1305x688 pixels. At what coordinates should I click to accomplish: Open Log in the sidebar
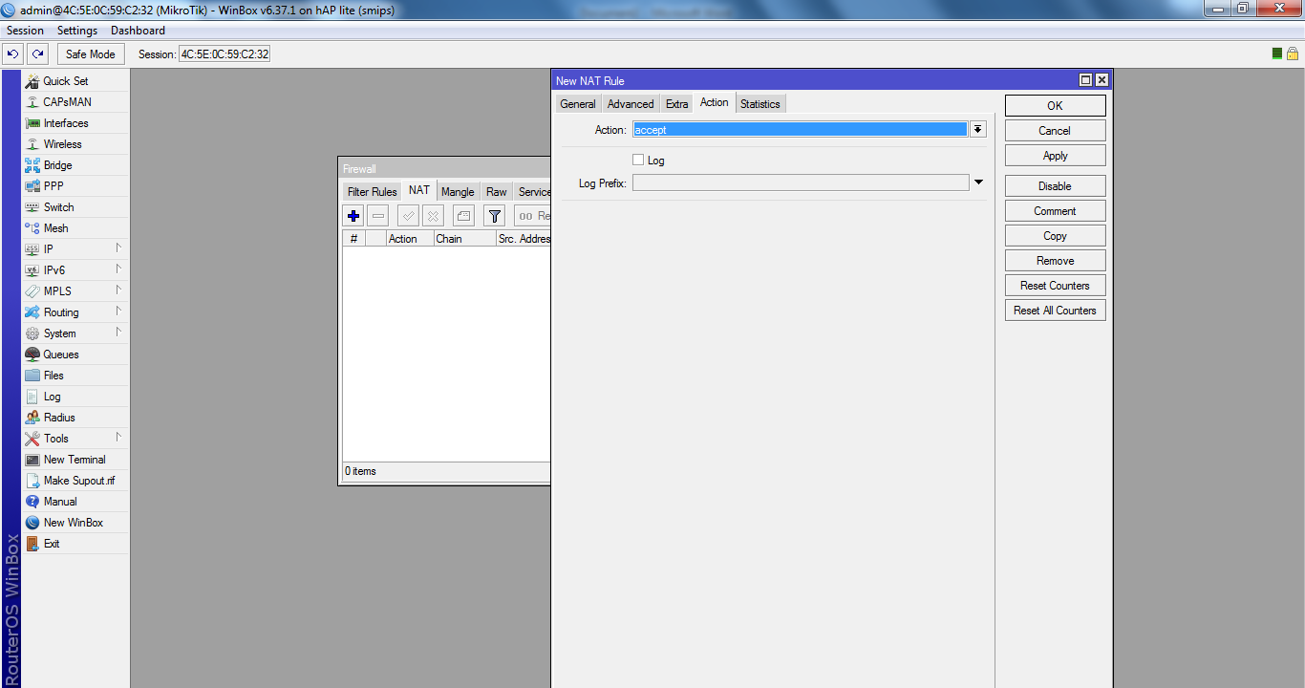[x=75, y=397]
